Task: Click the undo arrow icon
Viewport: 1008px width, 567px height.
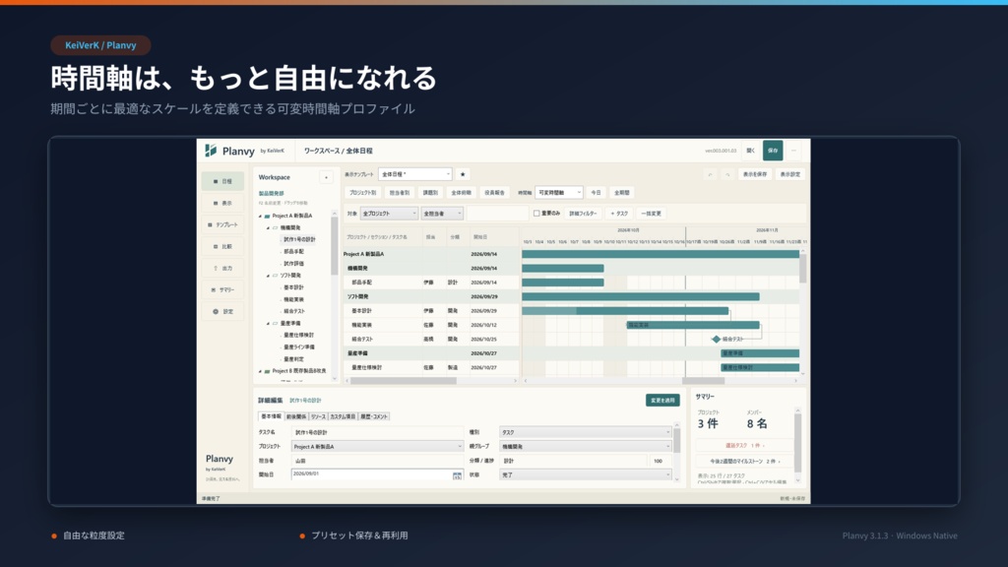Action: [711, 174]
